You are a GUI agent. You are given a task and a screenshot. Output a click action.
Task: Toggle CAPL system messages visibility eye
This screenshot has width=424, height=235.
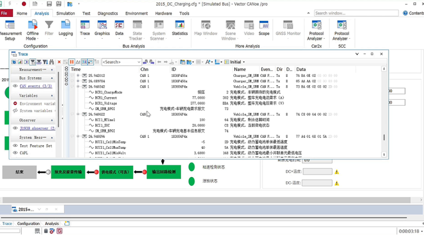click(x=15, y=152)
